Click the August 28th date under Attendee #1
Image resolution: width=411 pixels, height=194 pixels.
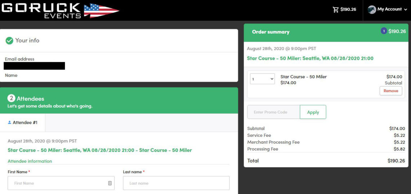coord(42,141)
